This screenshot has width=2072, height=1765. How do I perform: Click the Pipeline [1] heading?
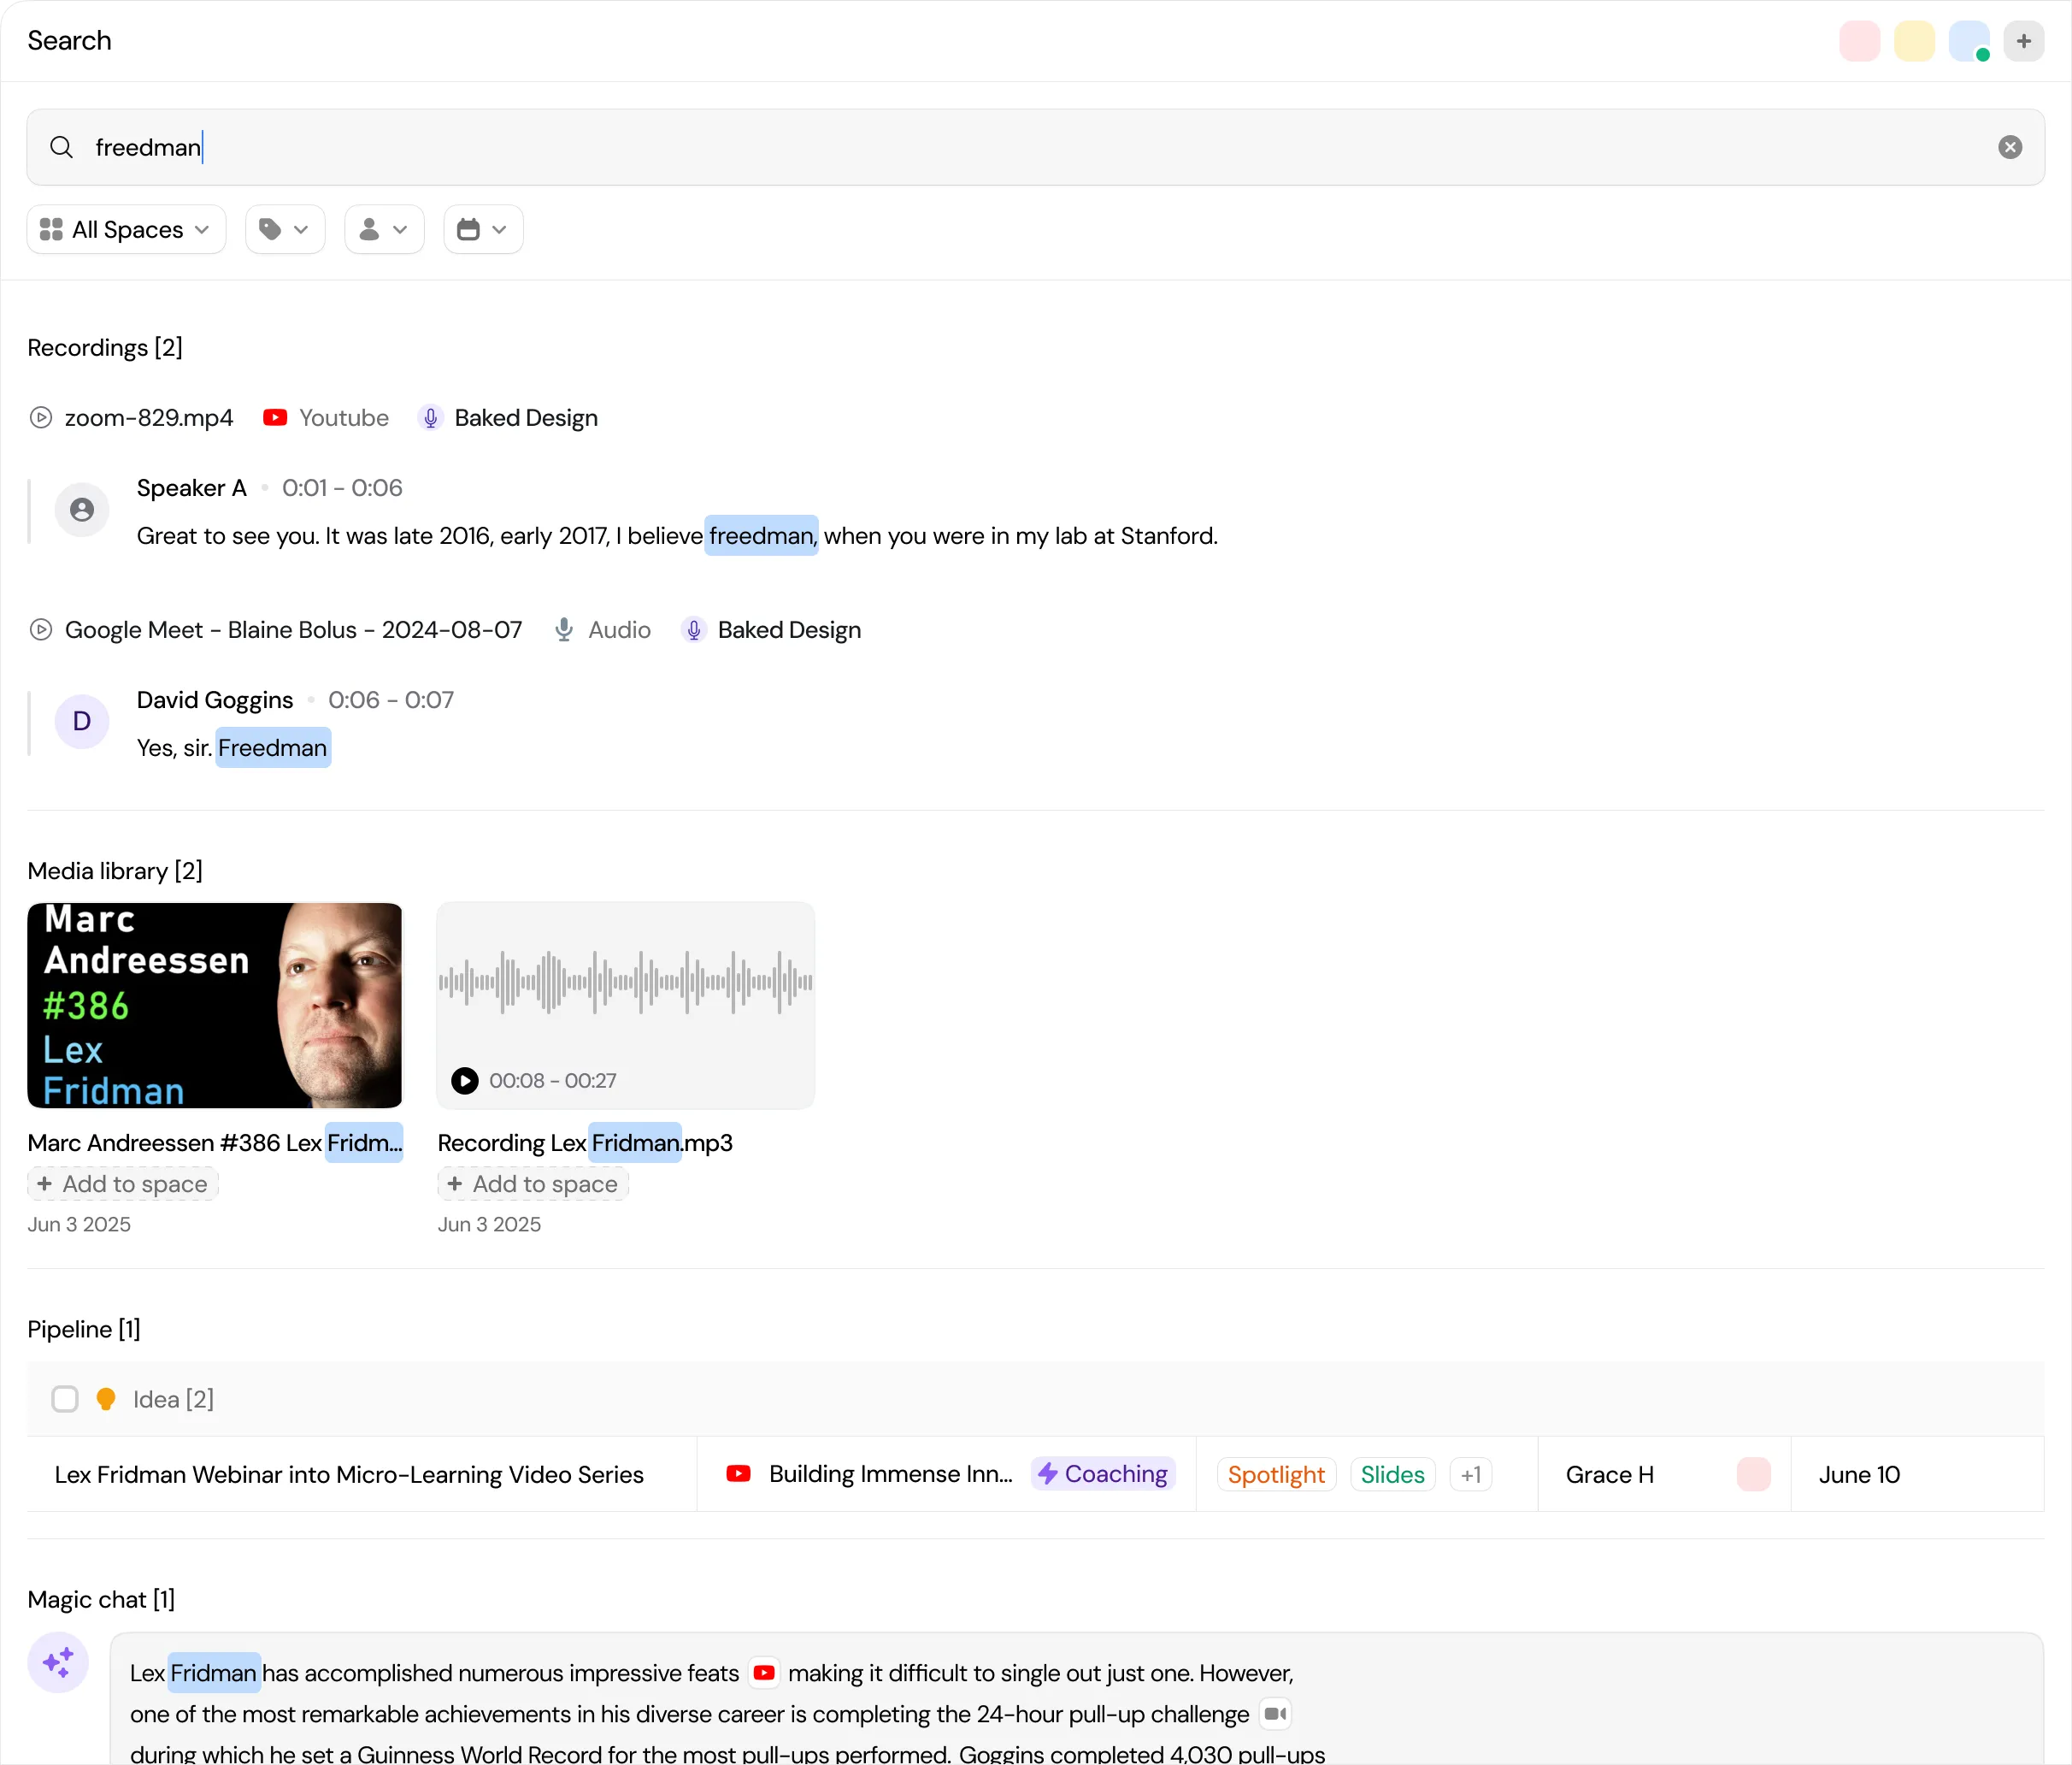84,1329
